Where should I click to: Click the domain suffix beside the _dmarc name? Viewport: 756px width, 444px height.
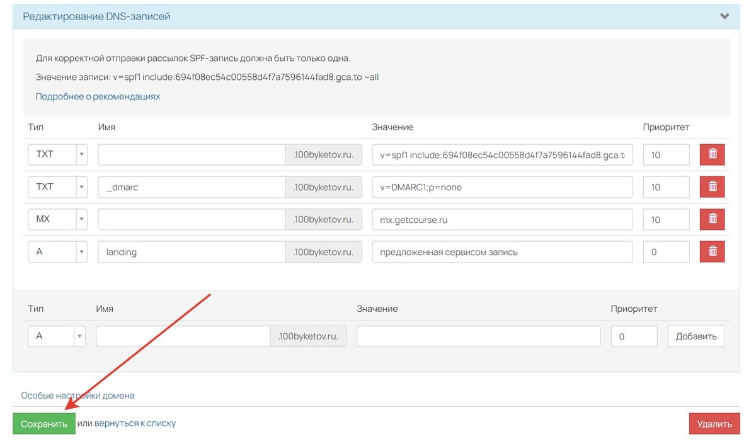[324, 187]
